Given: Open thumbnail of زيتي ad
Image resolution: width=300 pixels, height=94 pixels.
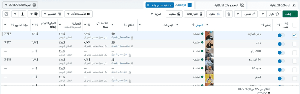Looking at the screenshot, I should [x=209, y=44].
